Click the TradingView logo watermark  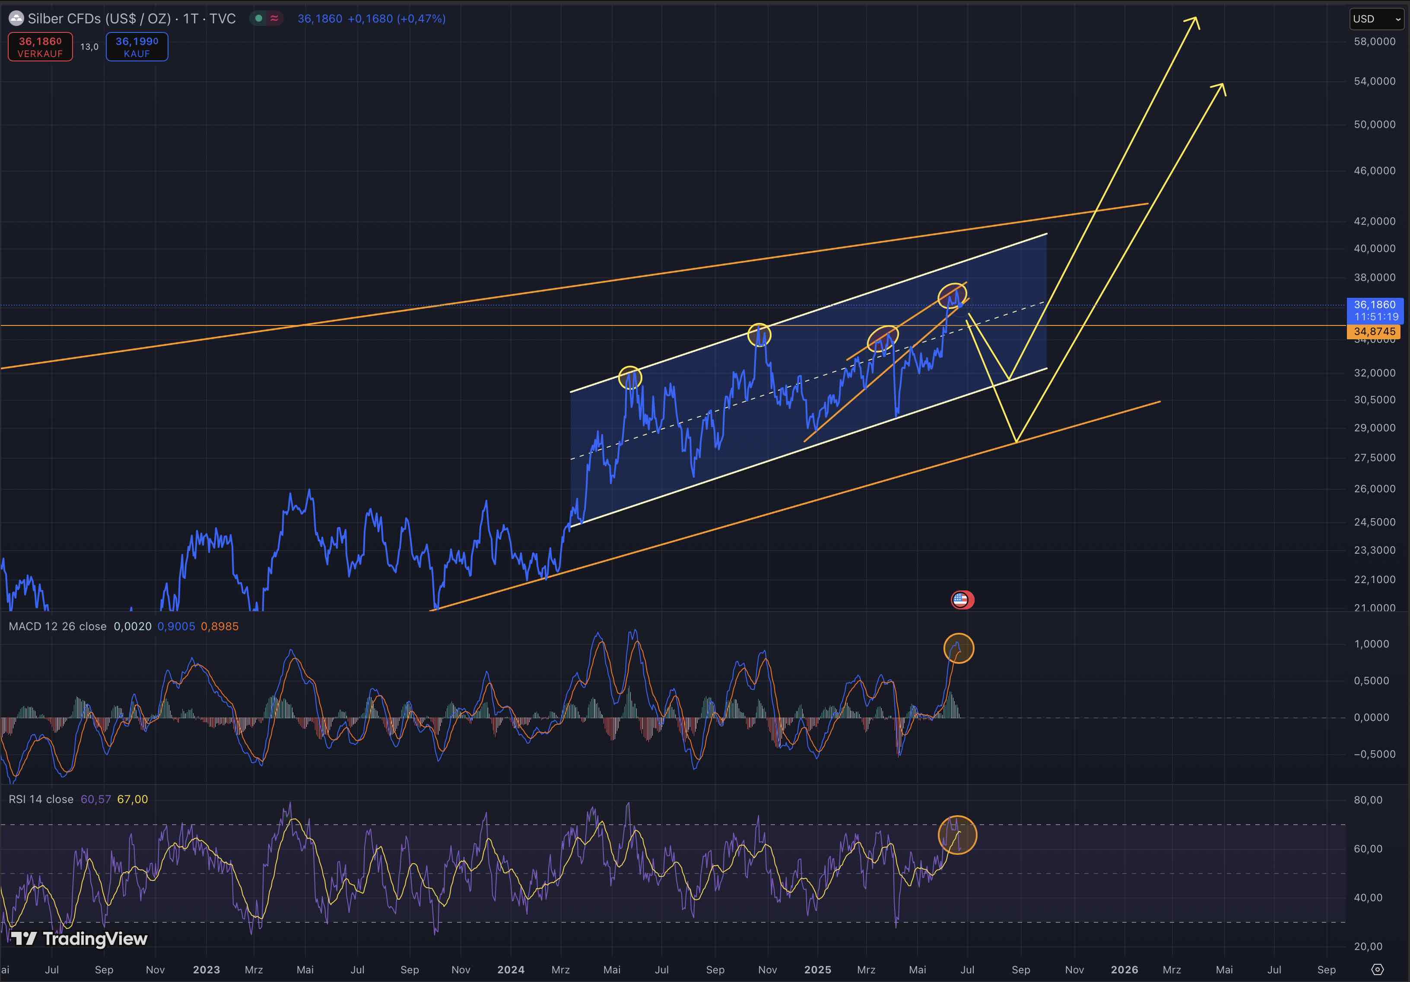80,938
